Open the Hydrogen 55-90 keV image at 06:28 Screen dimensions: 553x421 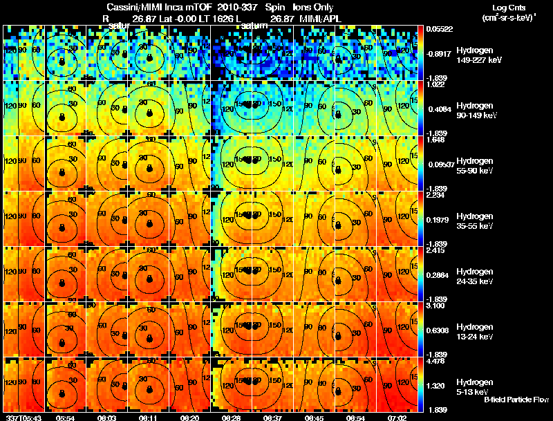tap(232, 164)
